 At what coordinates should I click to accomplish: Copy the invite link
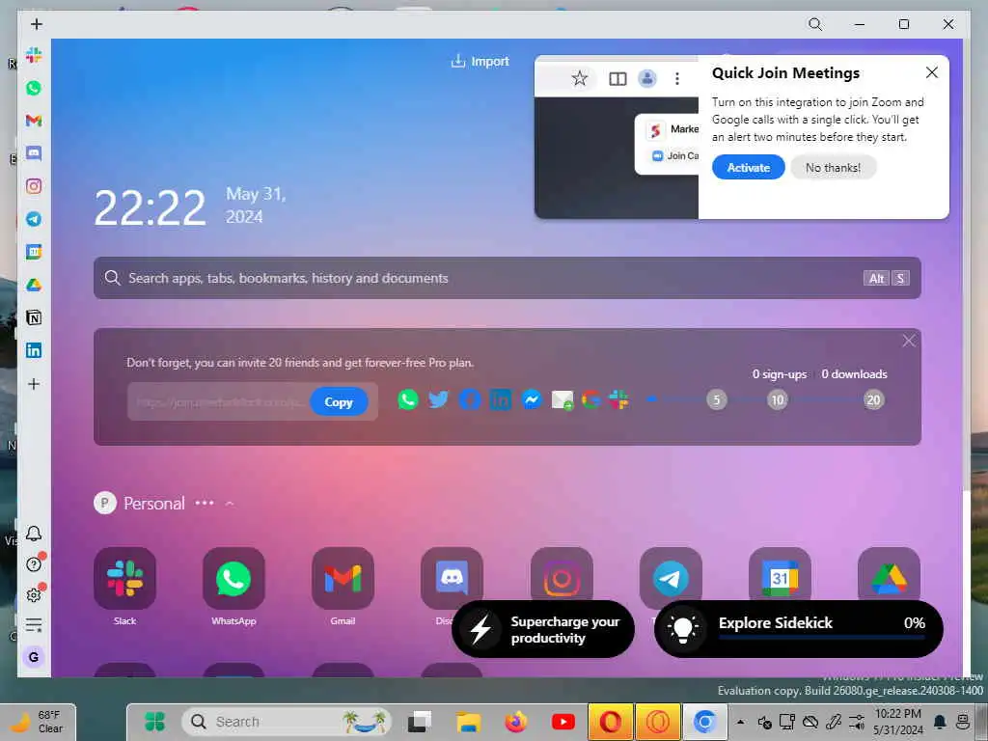point(339,402)
